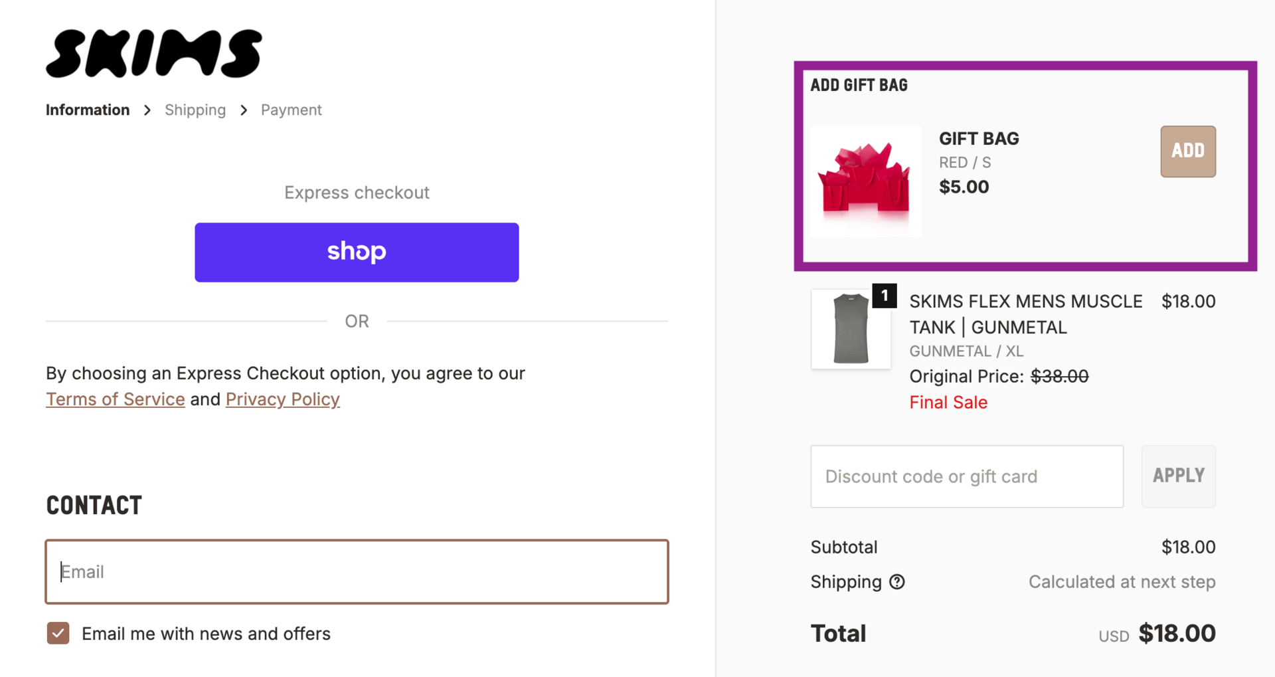The height and width of the screenshot is (677, 1275).
Task: Click the red gift bag image
Action: pyautogui.click(x=865, y=181)
